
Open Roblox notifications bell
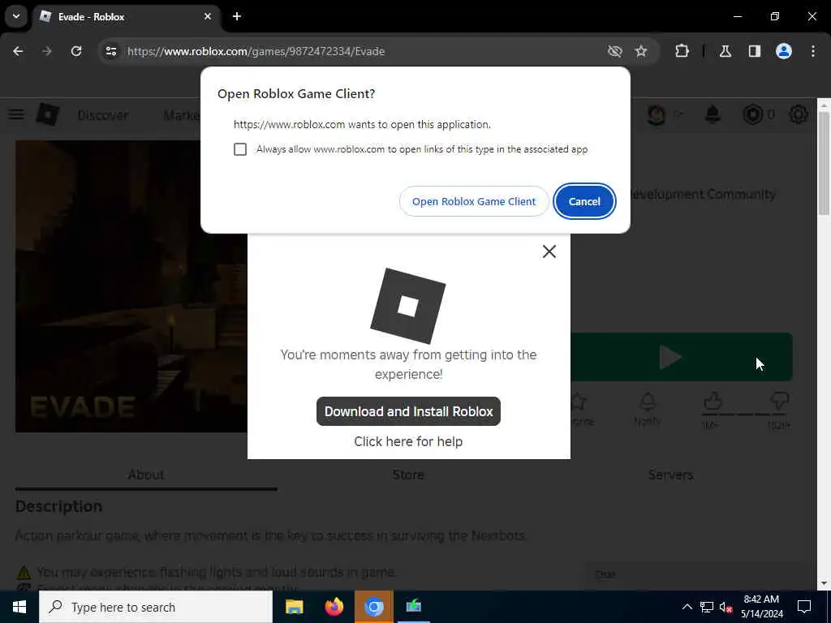(713, 114)
